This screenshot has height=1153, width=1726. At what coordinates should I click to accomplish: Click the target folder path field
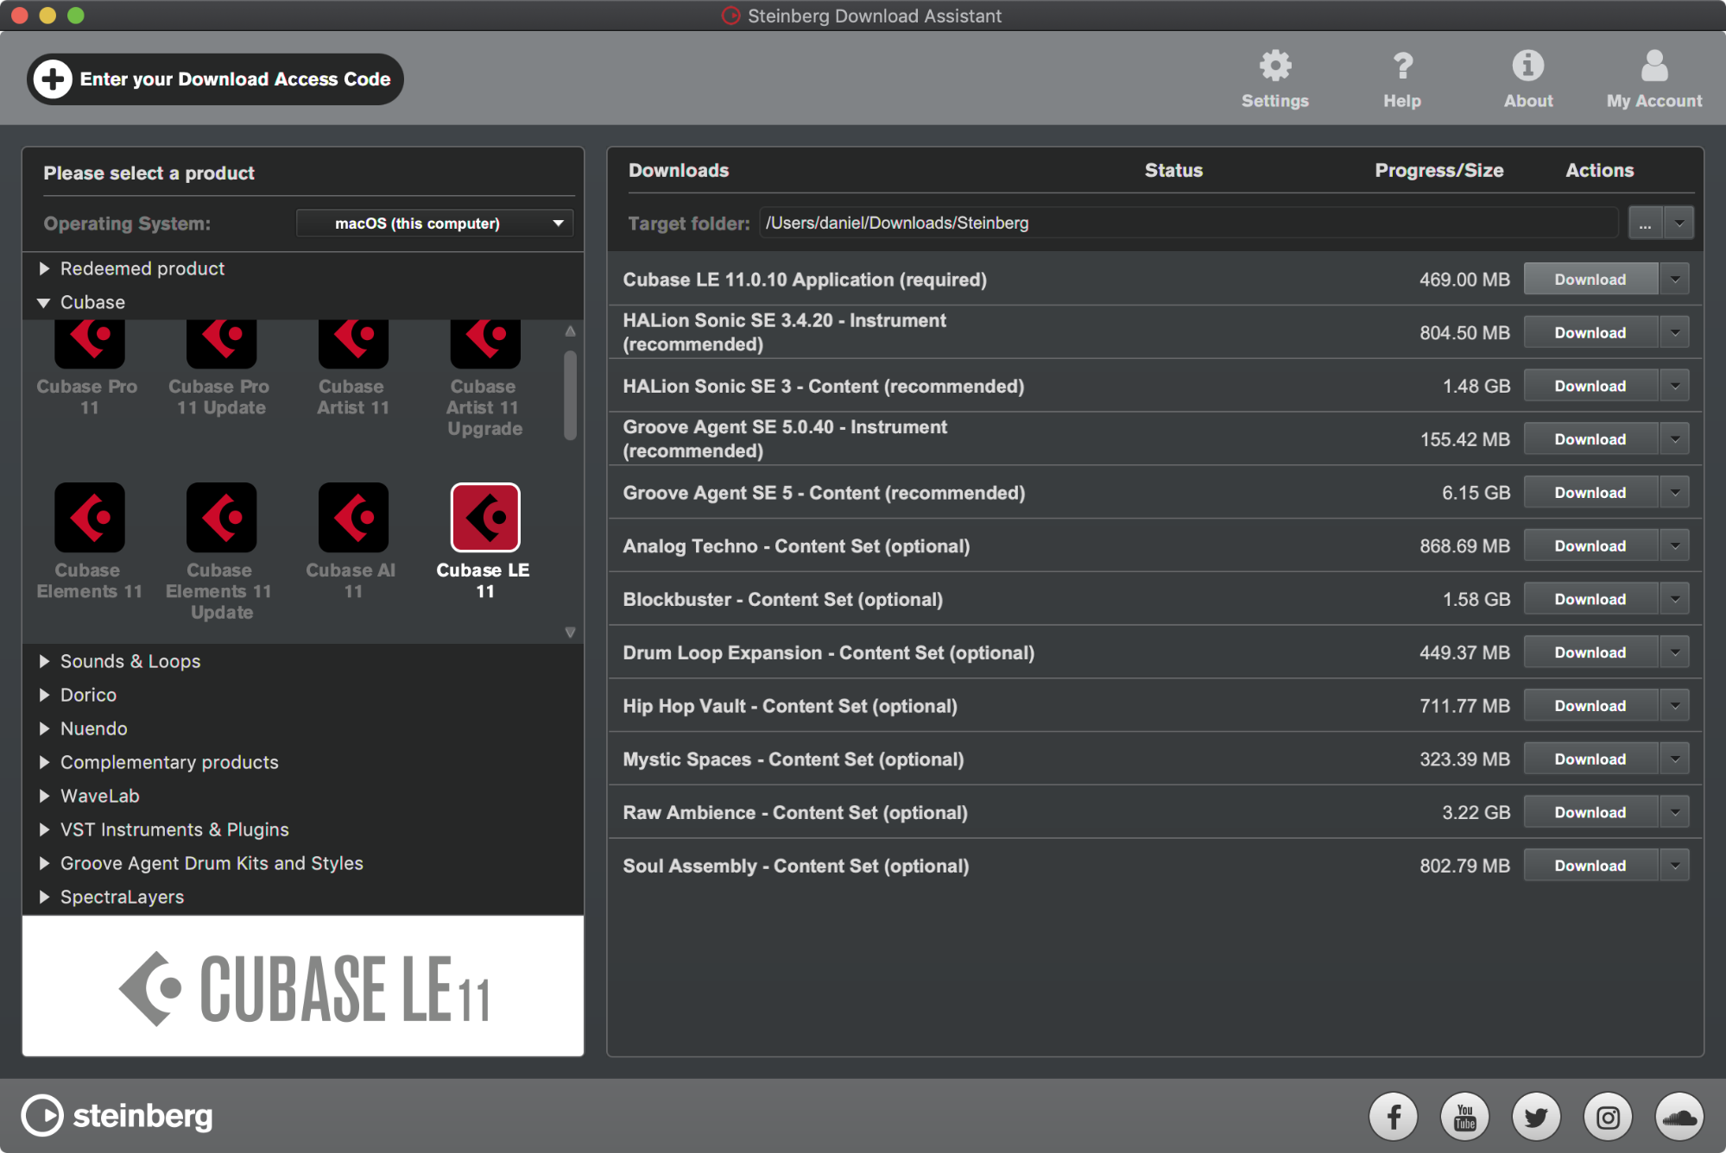click(x=1189, y=224)
